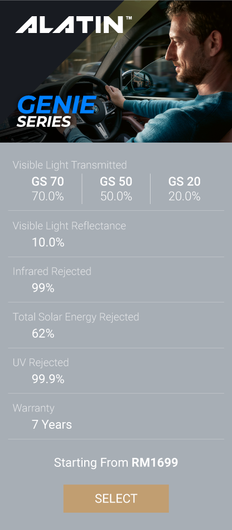232x530 pixels.
Task: Click the driver banner image
Action: coord(116,72)
